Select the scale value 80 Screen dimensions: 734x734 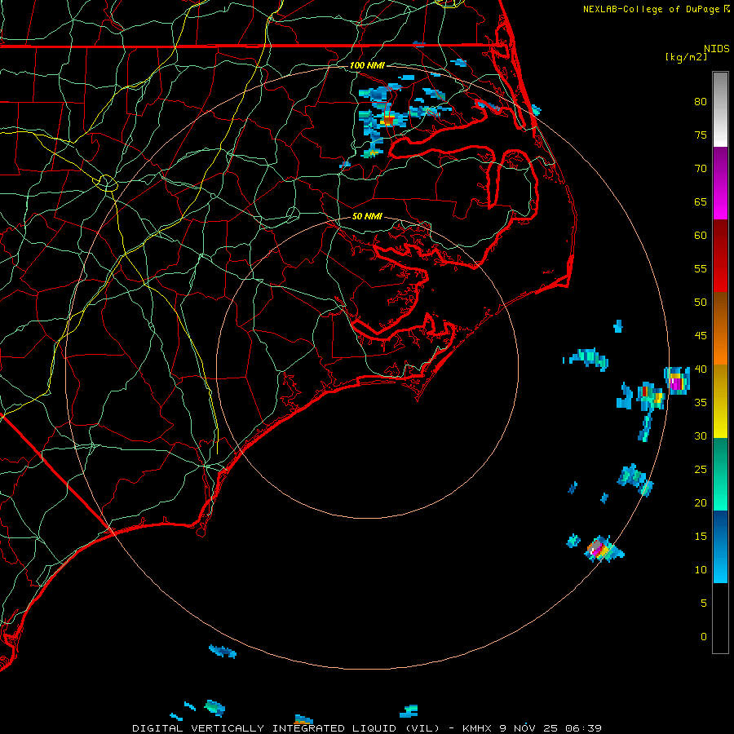tap(701, 102)
